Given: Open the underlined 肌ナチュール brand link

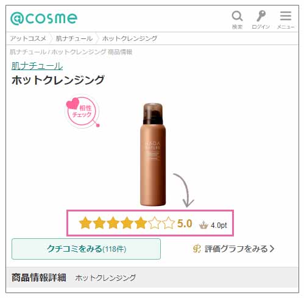Looking at the screenshot, I should pyautogui.click(x=37, y=66).
